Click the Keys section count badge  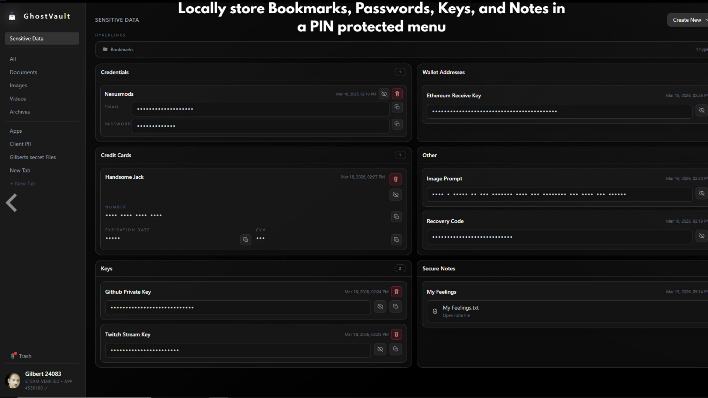tap(400, 268)
